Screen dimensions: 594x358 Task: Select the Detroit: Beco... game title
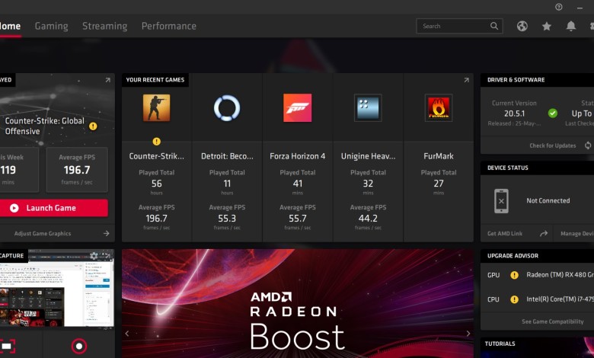tap(227, 156)
